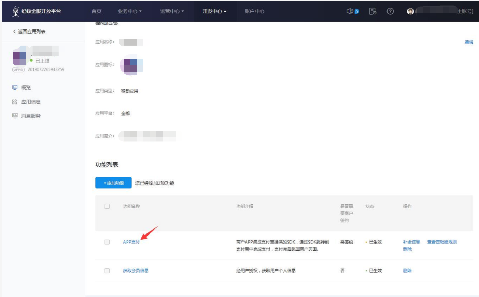Screen dimensions: 479x297
Task: Click the 已生效 status in APP支付 row
Action: tap(375, 242)
